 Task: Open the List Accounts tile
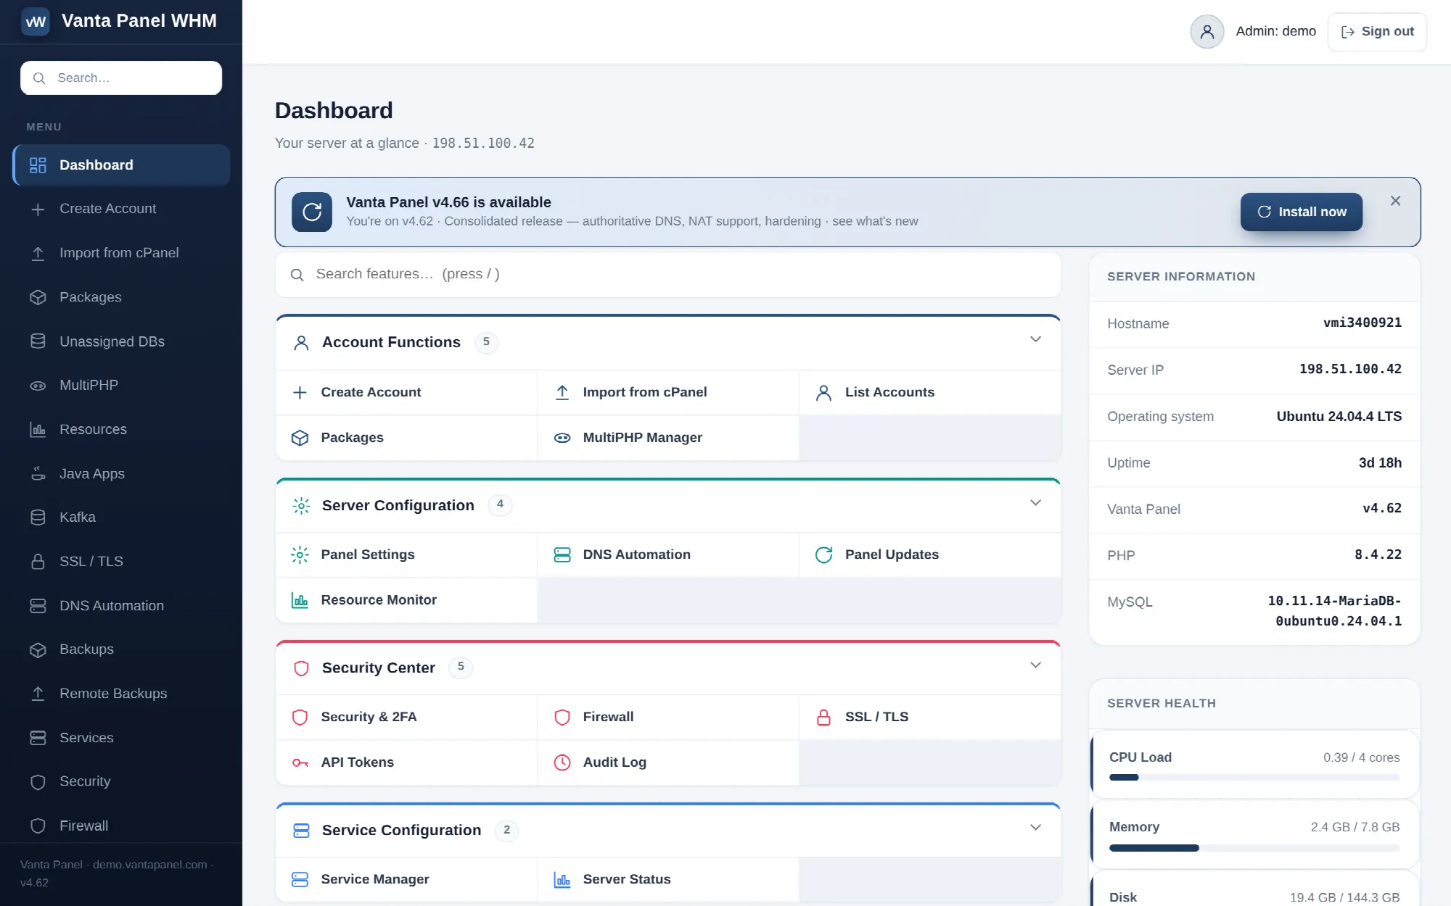pyautogui.click(x=930, y=392)
